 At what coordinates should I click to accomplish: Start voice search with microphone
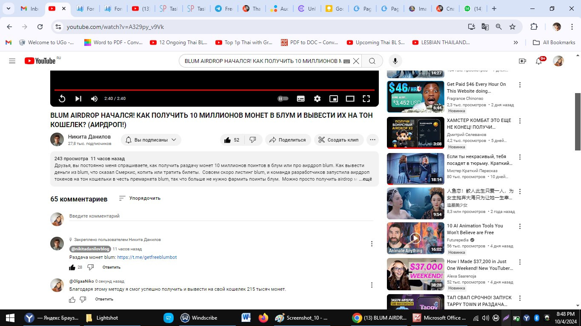pyautogui.click(x=395, y=61)
